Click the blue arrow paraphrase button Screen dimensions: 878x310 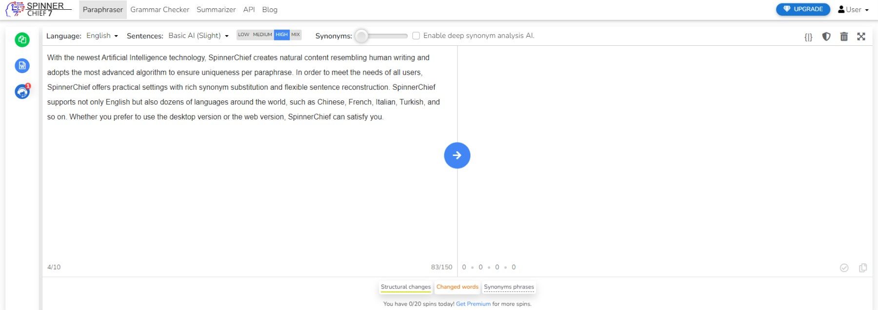[x=457, y=155]
